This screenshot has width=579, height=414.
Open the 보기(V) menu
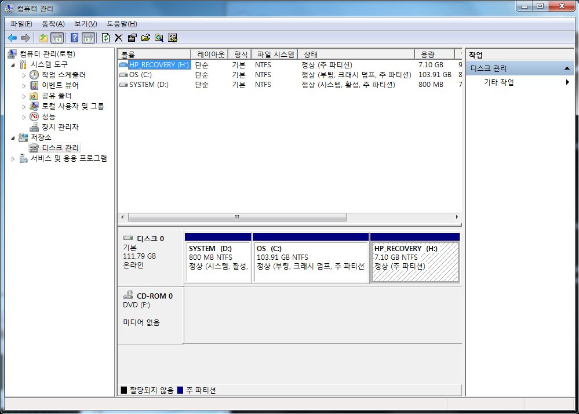[x=85, y=24]
